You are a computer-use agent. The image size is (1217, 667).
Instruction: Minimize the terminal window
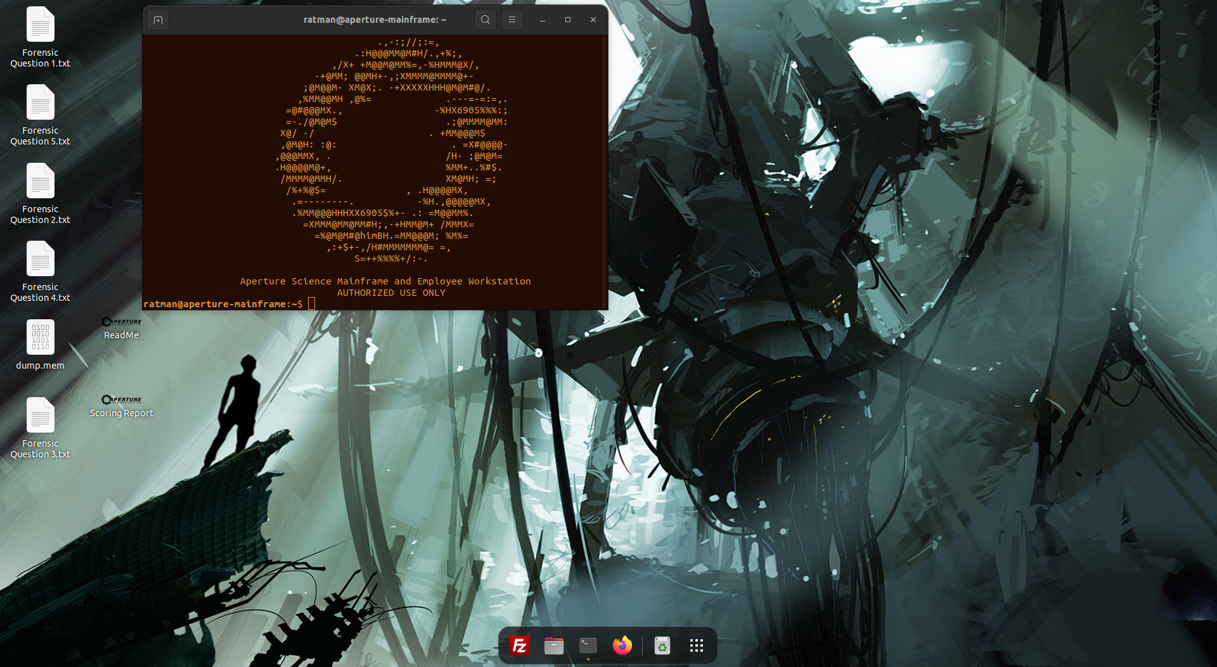(543, 20)
